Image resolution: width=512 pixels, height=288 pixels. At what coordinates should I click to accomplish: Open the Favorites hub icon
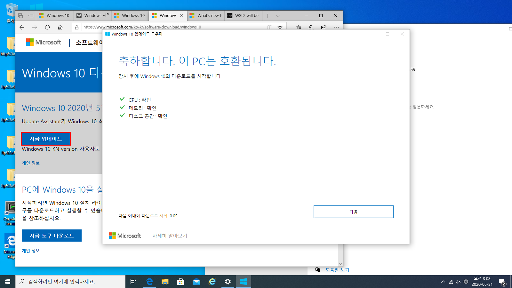pos(298,27)
